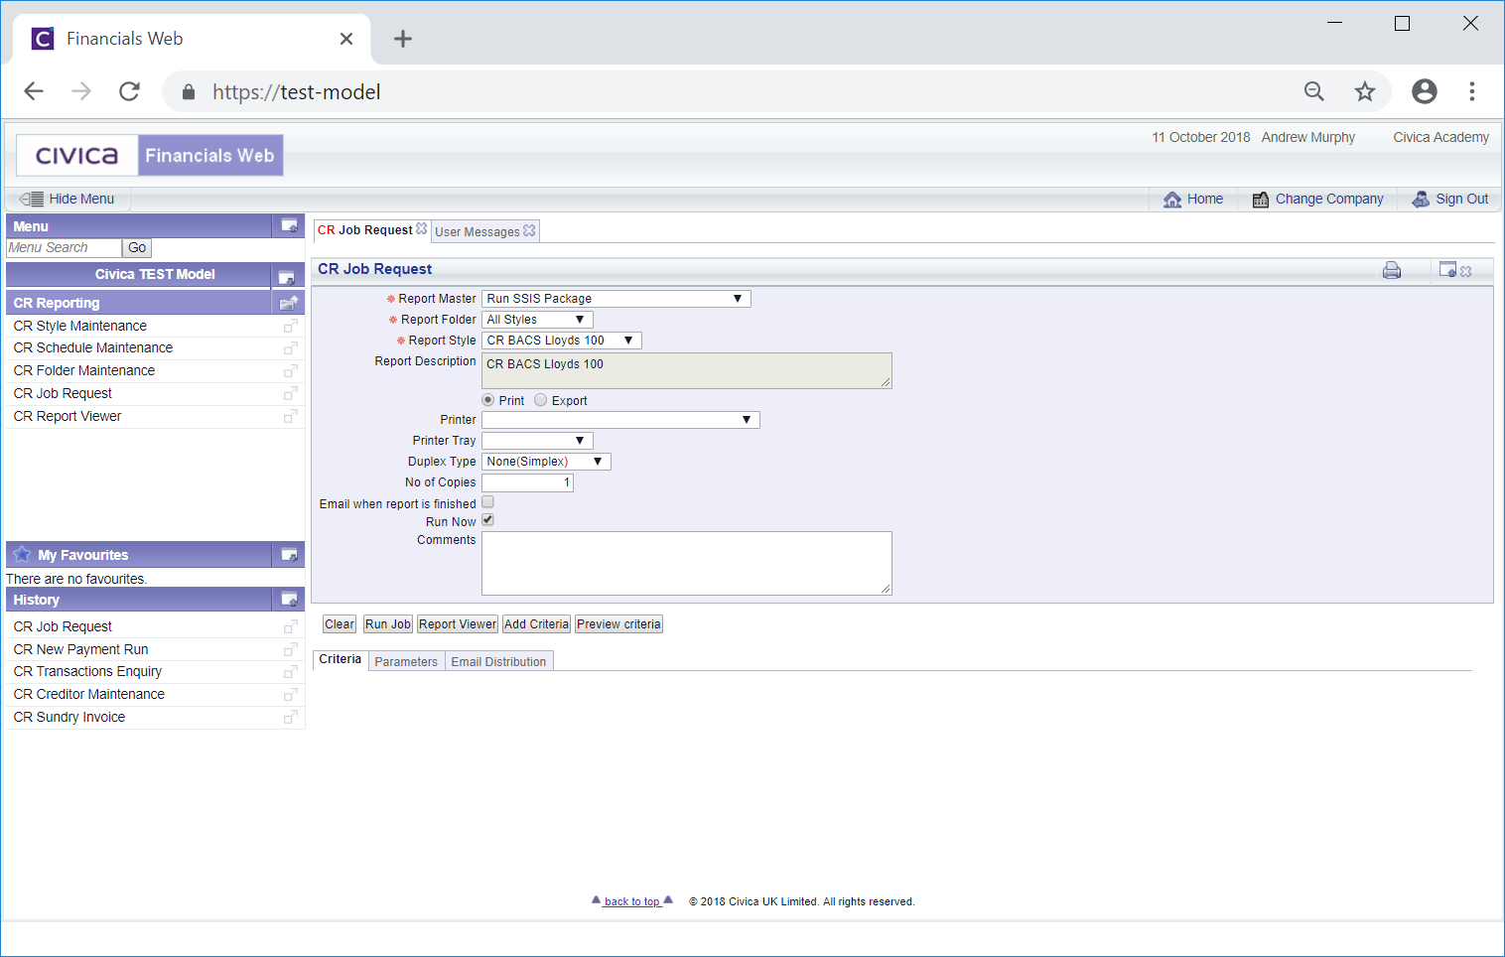The width and height of the screenshot is (1505, 957).
Task: Open the Printer dropdown
Action: click(620, 420)
